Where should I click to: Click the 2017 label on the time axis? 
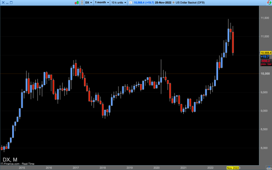coord(76,168)
